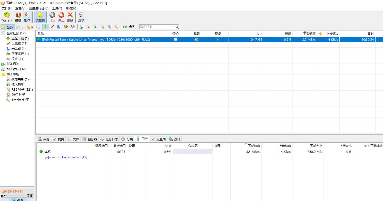Select RSS 种子 (221) in tree
The image size is (383, 201).
click(22, 89)
